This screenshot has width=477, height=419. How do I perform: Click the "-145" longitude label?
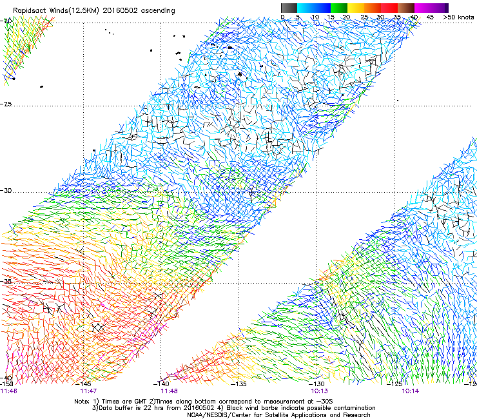83,384
